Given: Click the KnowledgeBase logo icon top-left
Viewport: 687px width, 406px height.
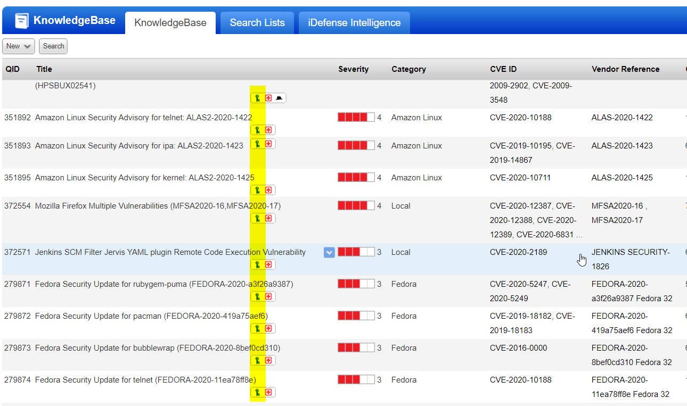Looking at the screenshot, I should tap(21, 20).
